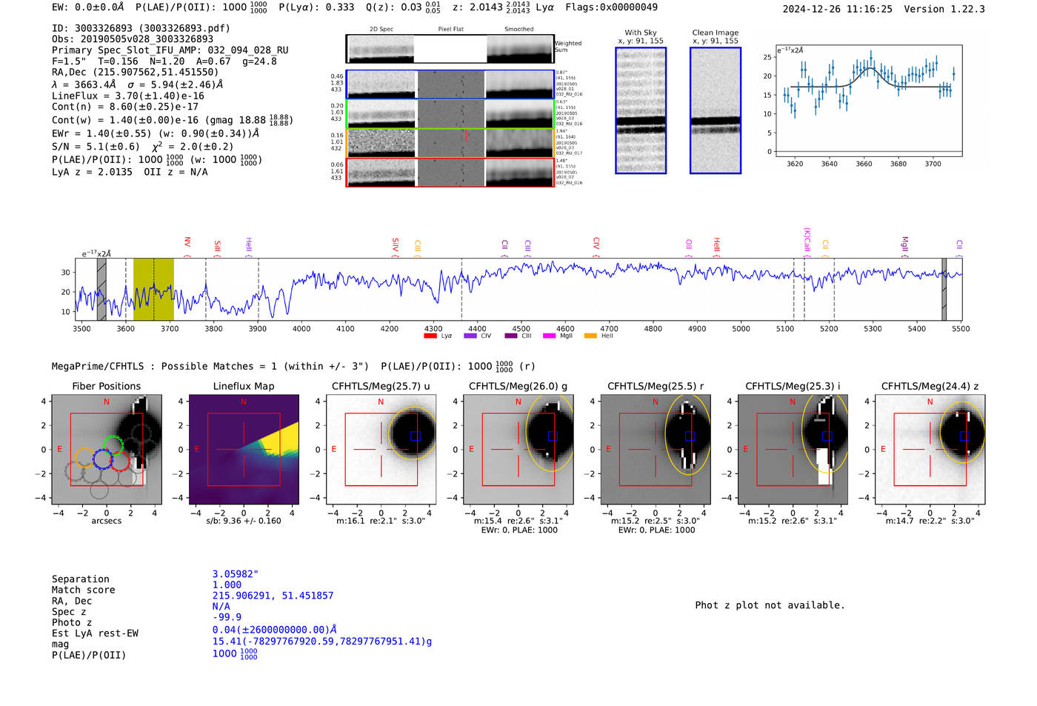Click the green fiber circle in Fiber Positions
The width and height of the screenshot is (1037, 706).
[x=113, y=445]
